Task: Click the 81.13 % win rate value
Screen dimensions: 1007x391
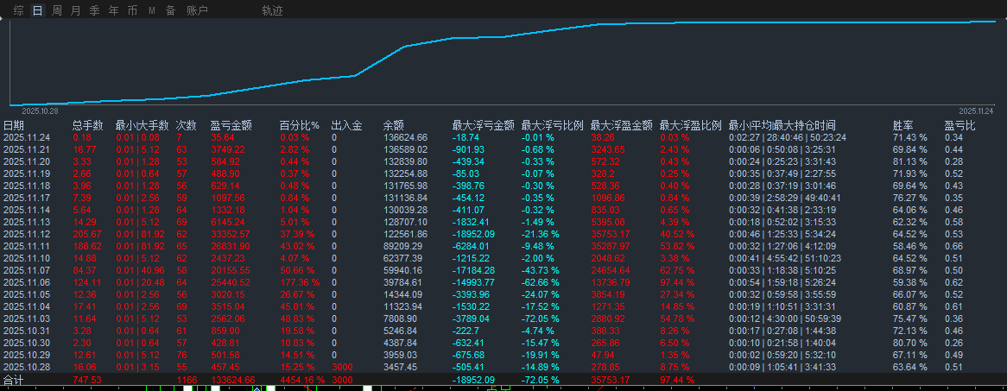Action: click(910, 161)
